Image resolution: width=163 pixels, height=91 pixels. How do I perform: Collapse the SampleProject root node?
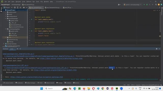[x=4, y=10]
